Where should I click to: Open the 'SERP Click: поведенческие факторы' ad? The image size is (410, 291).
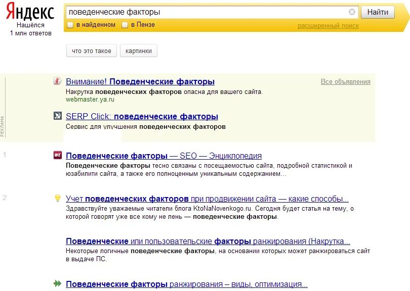click(142, 116)
